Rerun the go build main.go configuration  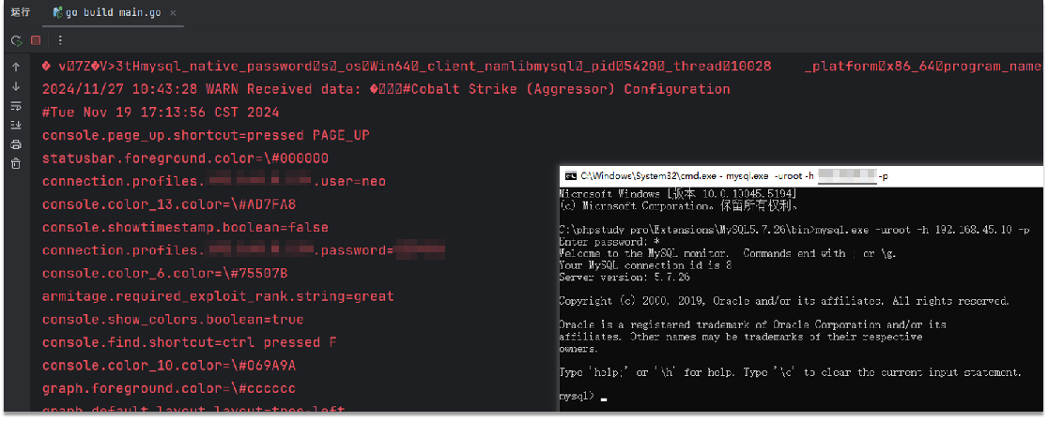16,40
